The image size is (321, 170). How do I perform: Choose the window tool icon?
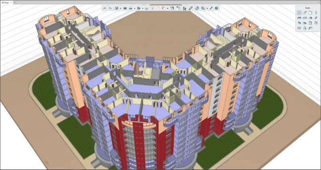pyautogui.click(x=316, y=23)
